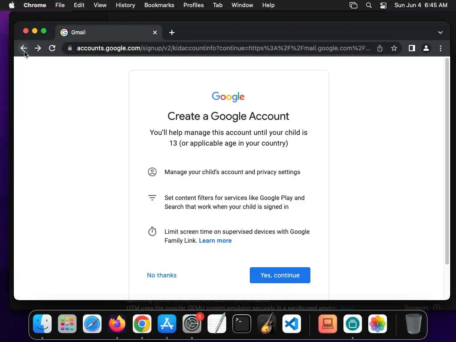Open Control Center in menu bar
456x342 pixels.
383,5
